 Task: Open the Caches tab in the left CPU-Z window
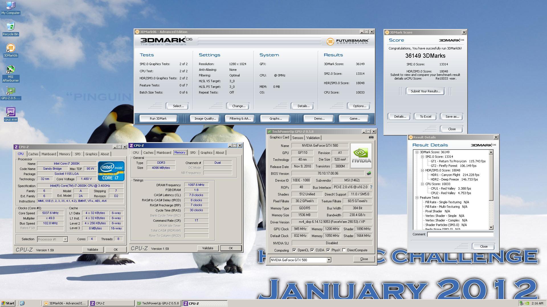point(33,154)
